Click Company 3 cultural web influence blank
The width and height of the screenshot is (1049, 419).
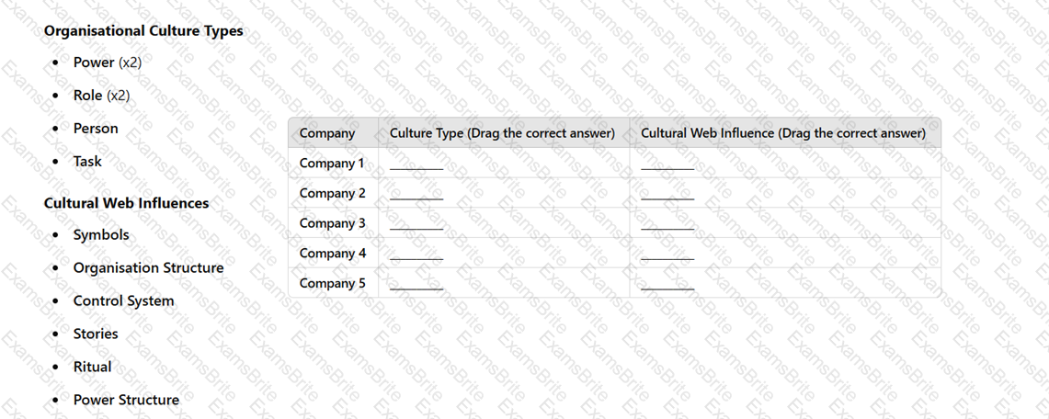coord(667,227)
